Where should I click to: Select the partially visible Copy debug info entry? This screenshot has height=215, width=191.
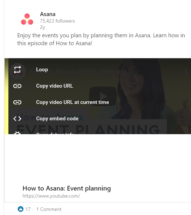point(55,133)
